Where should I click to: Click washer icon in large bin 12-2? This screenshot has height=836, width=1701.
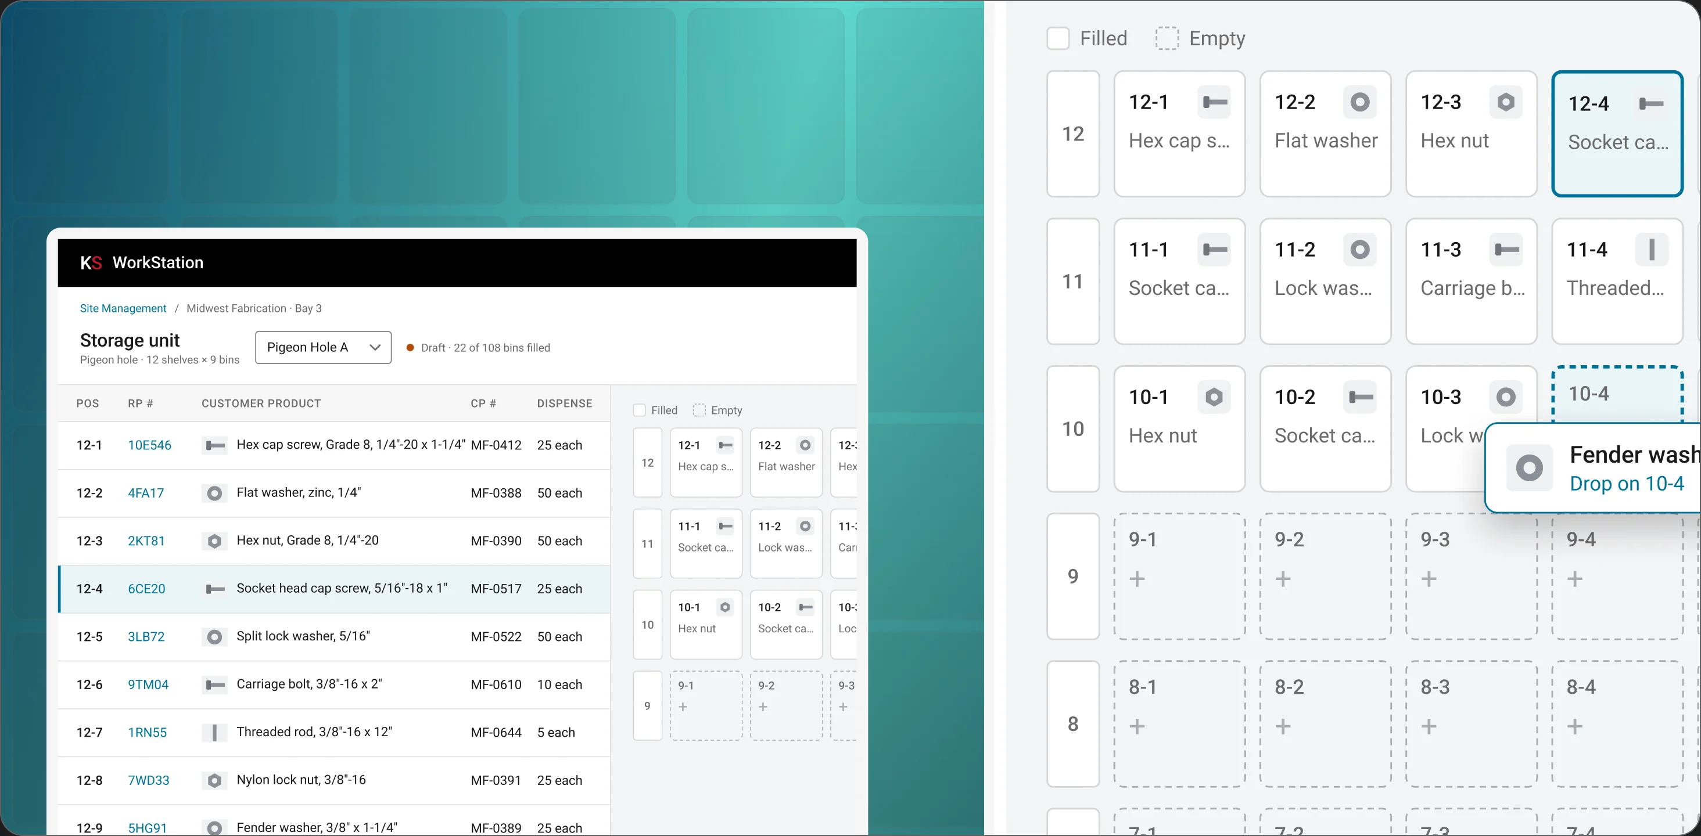[x=1359, y=102]
